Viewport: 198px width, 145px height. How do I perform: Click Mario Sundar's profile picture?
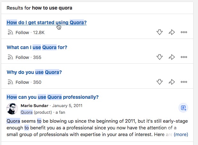[12, 109]
